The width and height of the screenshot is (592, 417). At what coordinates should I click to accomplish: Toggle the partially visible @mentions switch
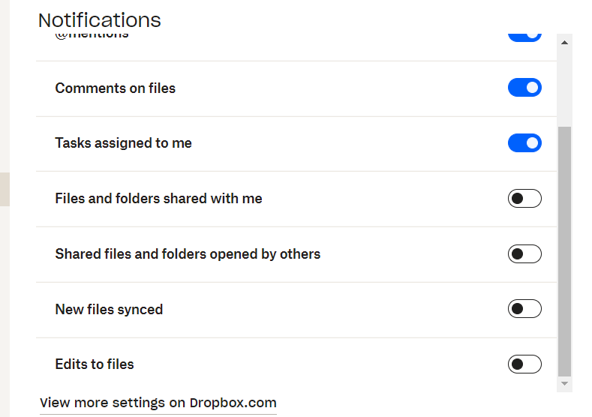pyautogui.click(x=524, y=36)
